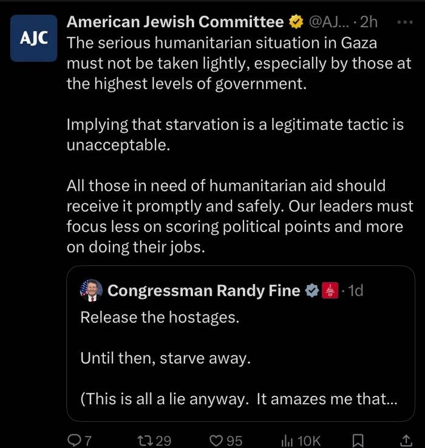Image resolution: width=425 pixels, height=448 pixels.
Task: Open the 2h tweet timestamp
Action: (369, 22)
